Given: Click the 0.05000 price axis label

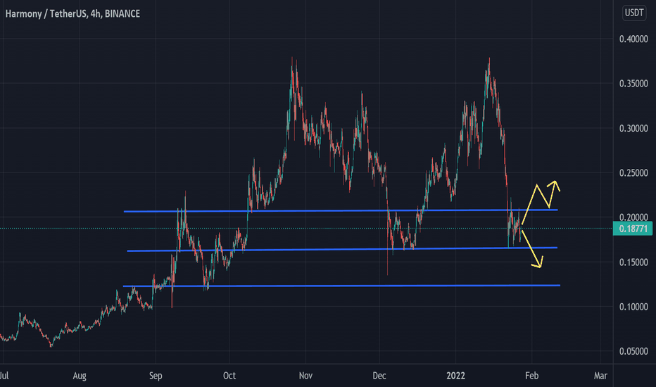Looking at the screenshot, I should point(633,351).
